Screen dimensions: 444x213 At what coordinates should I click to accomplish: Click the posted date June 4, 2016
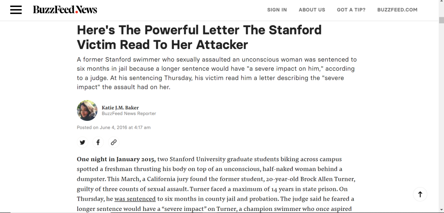pos(114,127)
